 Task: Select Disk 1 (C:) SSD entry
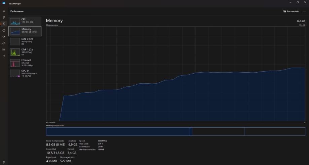pyautogui.click(x=25, y=52)
